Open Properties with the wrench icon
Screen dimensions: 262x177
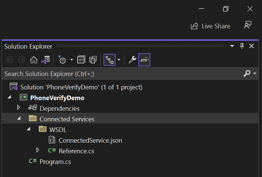click(x=132, y=60)
